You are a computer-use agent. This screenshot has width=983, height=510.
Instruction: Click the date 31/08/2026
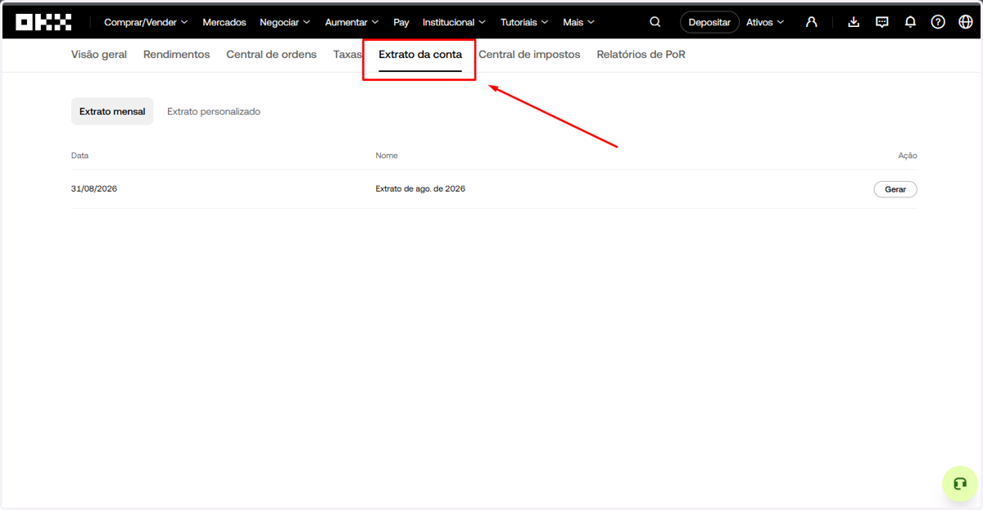click(94, 189)
